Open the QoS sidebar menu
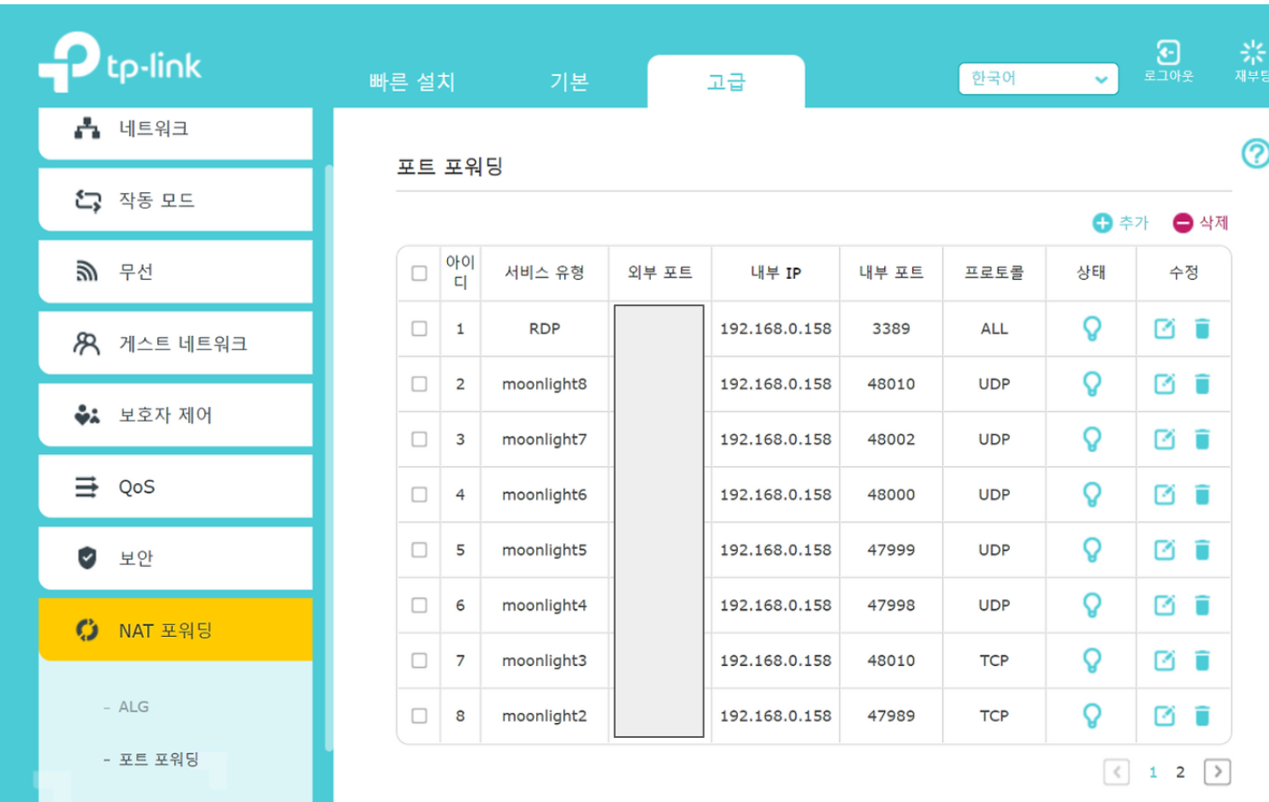Screen dimensions: 1269x802 (x=175, y=487)
